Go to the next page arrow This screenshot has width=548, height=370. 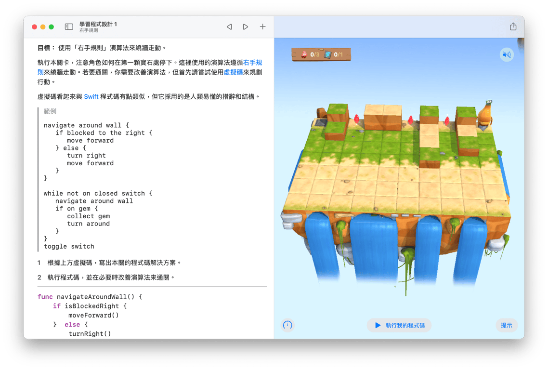coord(245,26)
